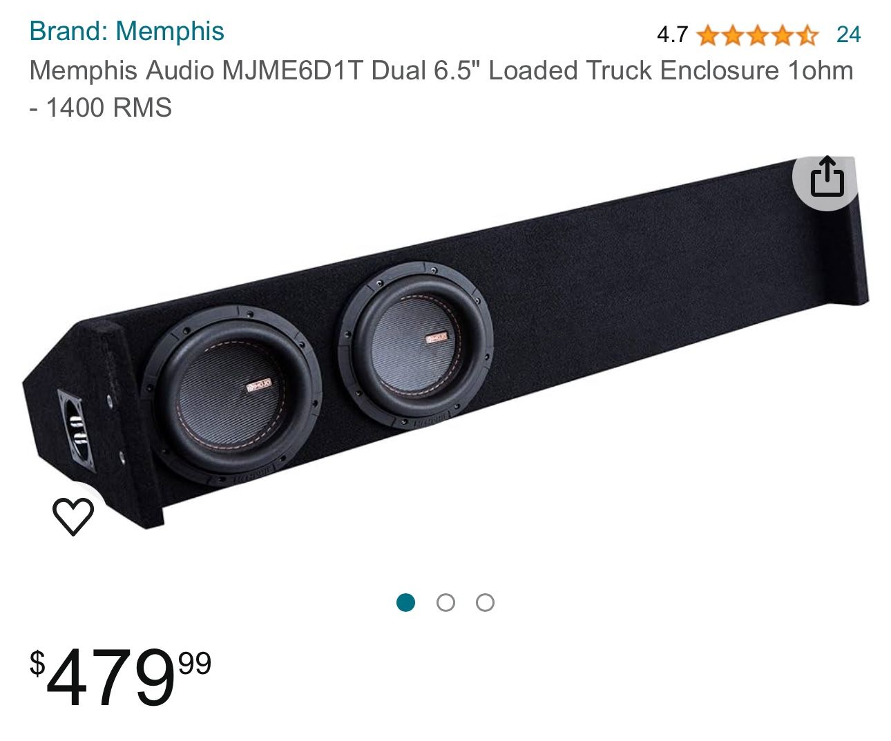Tap the right subwoofer in the photo
The width and height of the screenshot is (891, 741).
416,345
